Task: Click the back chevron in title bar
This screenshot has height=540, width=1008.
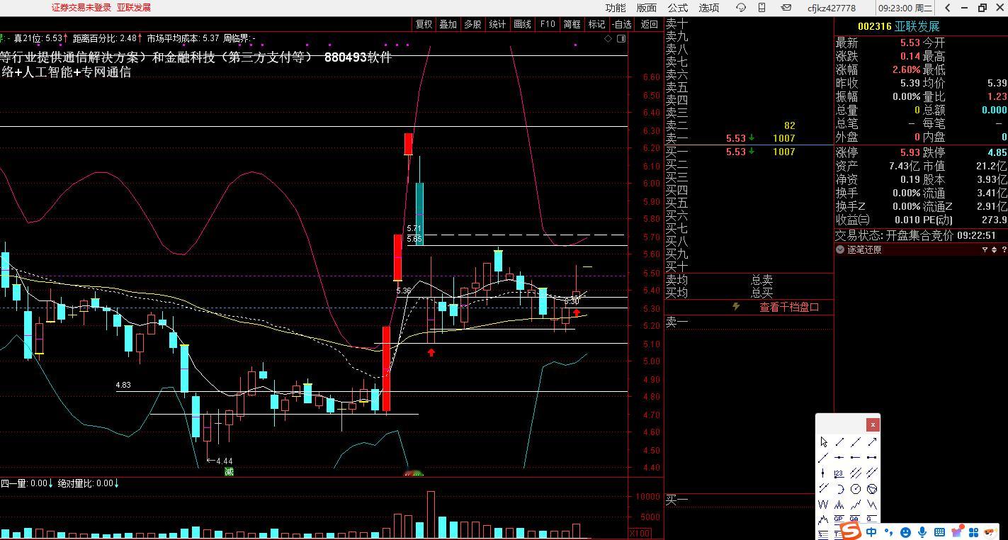Action: [948, 8]
